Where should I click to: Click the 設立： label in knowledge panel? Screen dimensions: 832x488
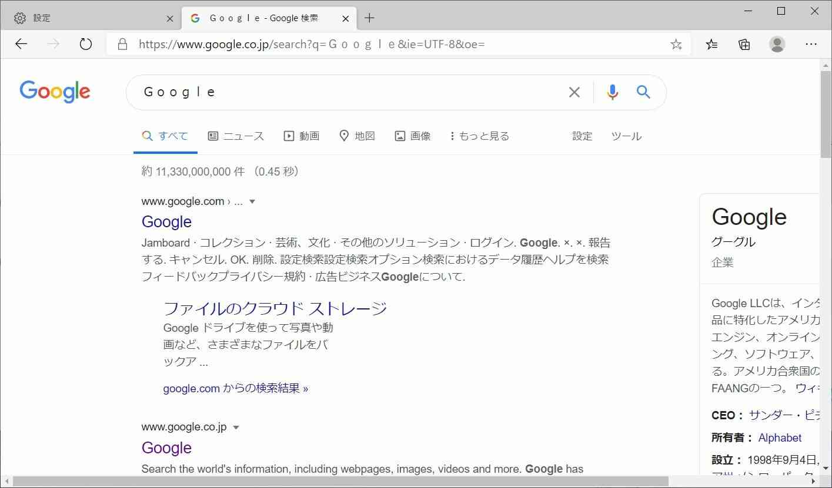[727, 460]
